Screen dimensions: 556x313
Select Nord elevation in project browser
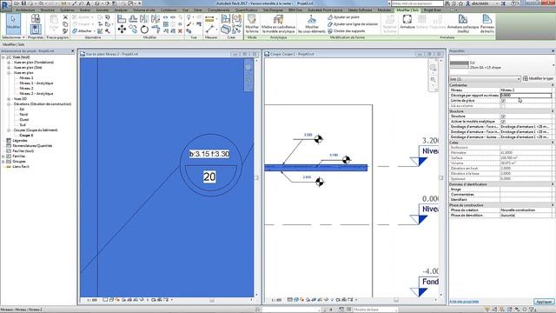23,114
